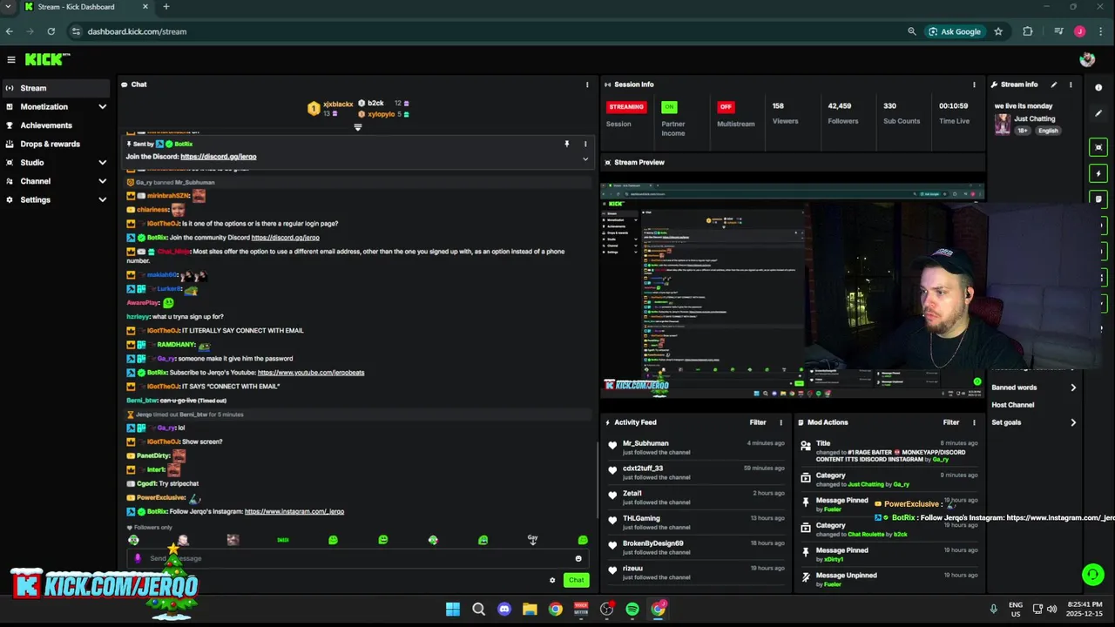Open the Session Info three-dot menu
This screenshot has width=1115, height=627.
tap(974, 84)
